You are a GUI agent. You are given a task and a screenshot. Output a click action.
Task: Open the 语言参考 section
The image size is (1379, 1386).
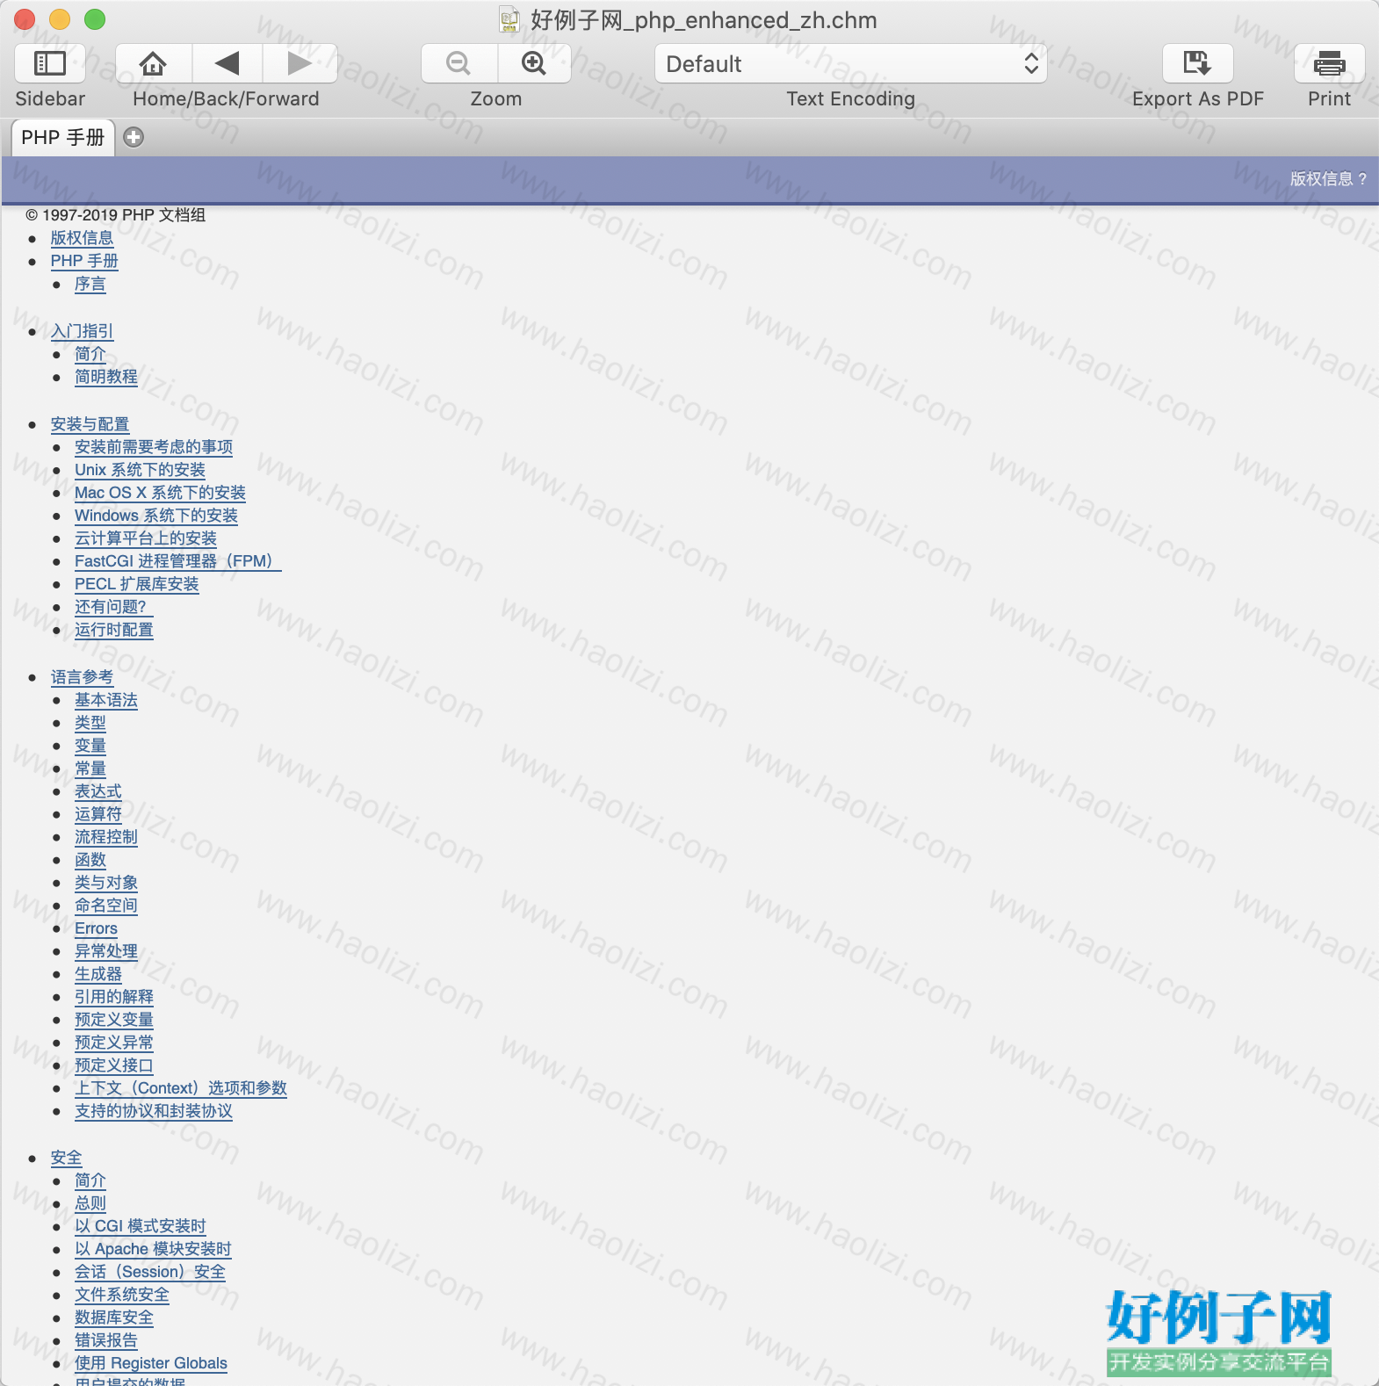pos(82,677)
